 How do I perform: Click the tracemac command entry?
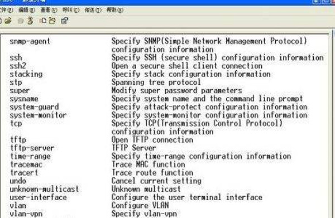click(x=26, y=164)
